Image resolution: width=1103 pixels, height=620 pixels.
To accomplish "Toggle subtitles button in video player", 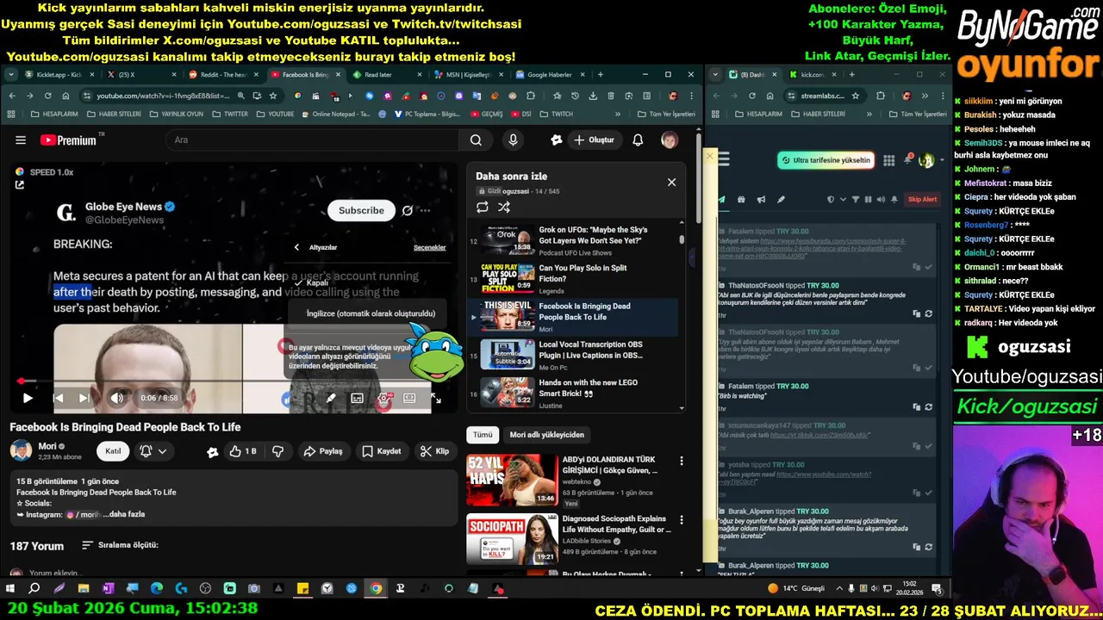I will pyautogui.click(x=357, y=398).
